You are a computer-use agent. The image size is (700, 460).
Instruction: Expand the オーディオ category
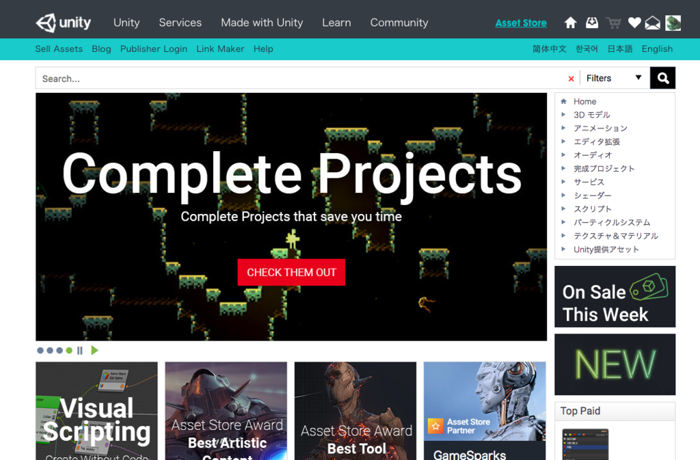point(563,155)
